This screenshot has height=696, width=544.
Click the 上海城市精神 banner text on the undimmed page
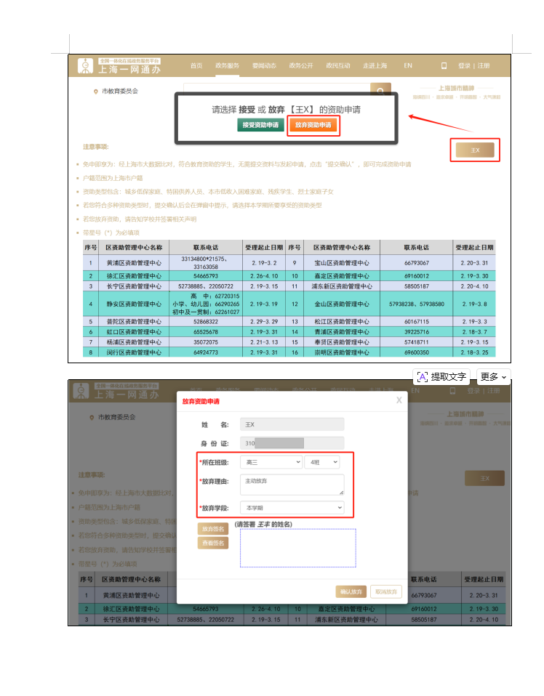point(457,89)
